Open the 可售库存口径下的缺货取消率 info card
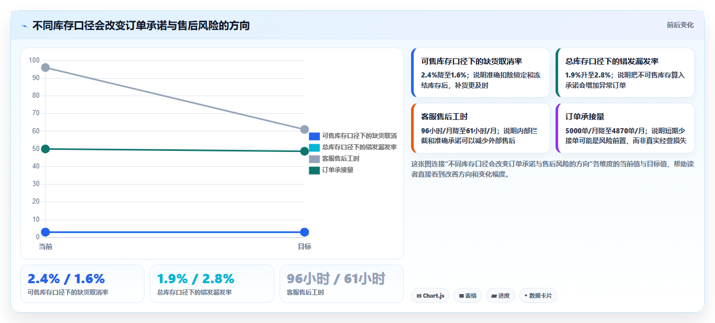The image size is (715, 323). click(x=480, y=73)
